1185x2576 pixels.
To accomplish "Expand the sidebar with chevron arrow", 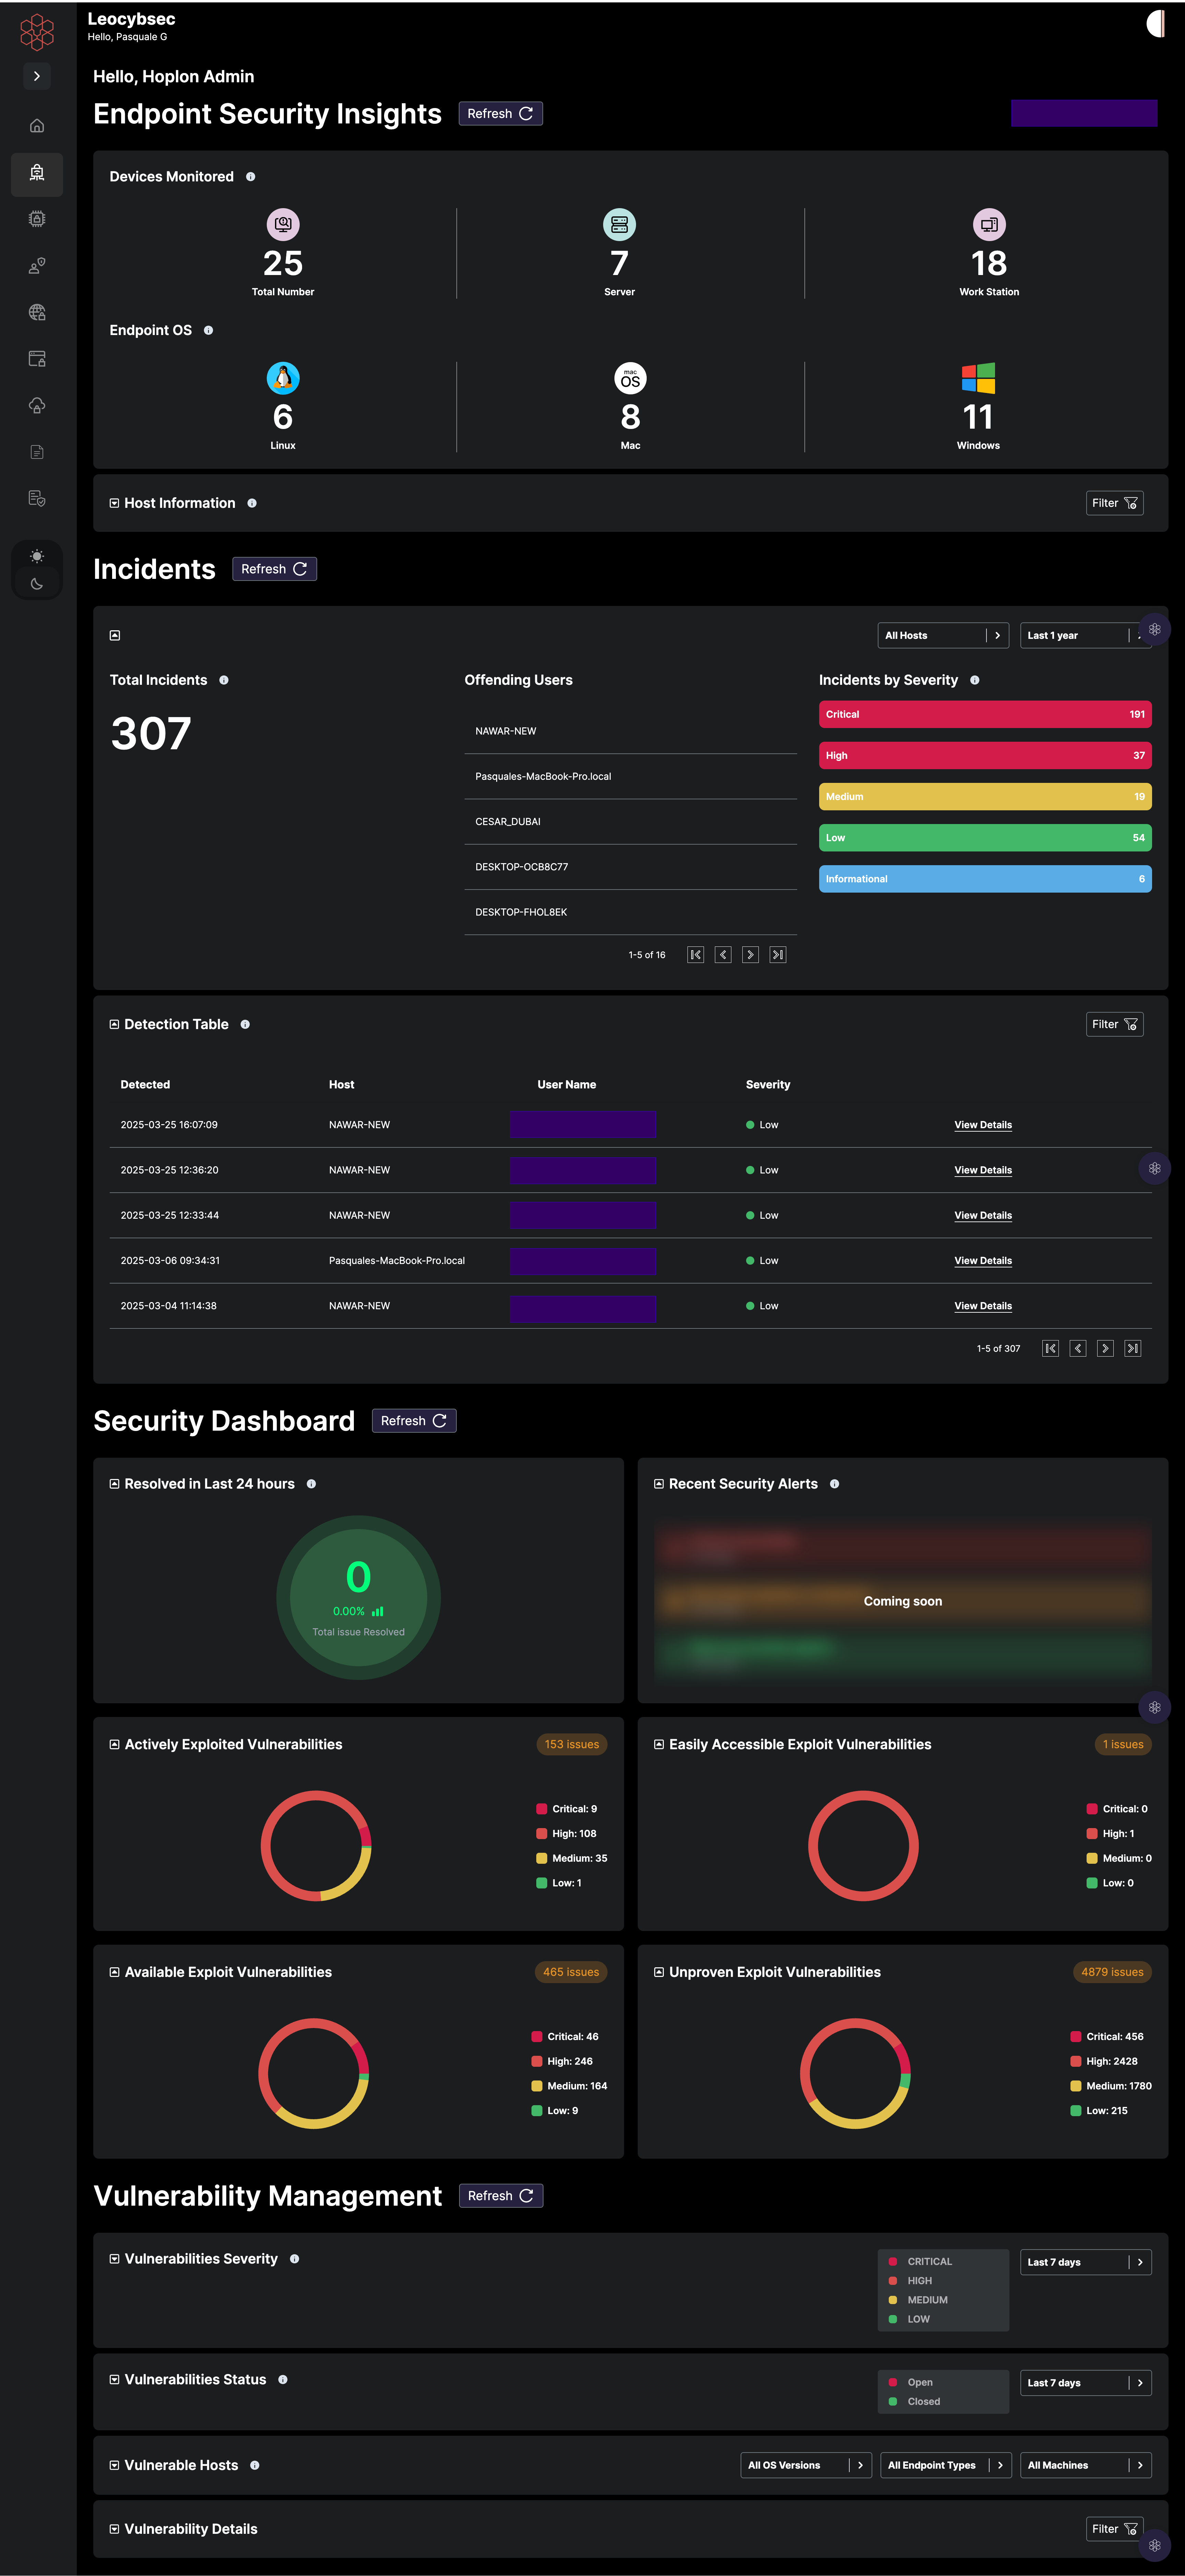I will pos(37,76).
